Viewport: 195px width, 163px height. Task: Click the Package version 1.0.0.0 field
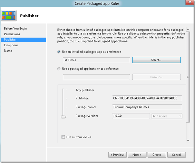[131, 116]
